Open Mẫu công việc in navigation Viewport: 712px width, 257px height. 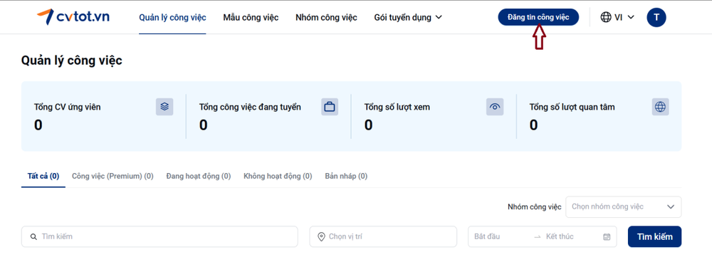[251, 18]
